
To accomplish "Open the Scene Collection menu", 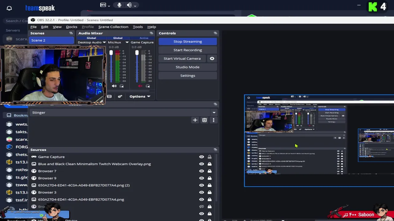I will pyautogui.click(x=113, y=27).
